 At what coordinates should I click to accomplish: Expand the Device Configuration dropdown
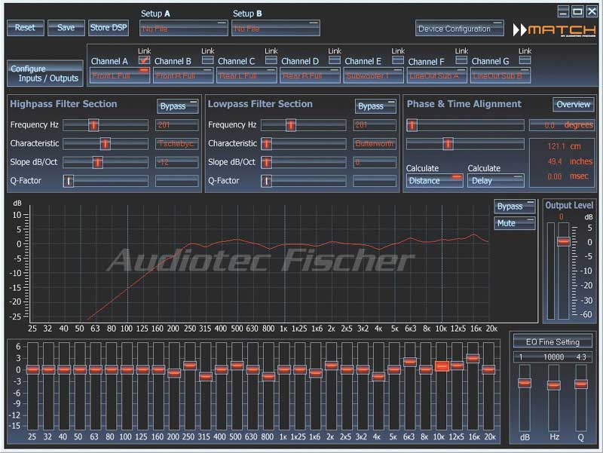(x=460, y=29)
